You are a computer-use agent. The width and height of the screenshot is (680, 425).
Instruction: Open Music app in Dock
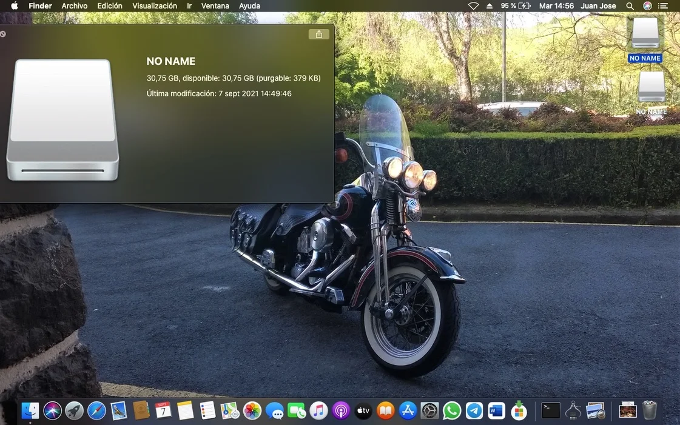coord(318,410)
